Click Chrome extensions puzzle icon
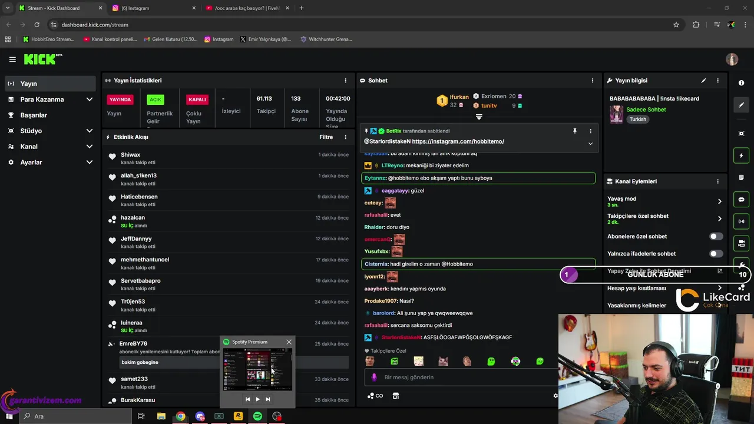 (x=696, y=25)
